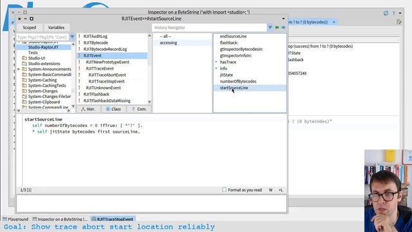Viewport: 412px width, 232px height.
Task: Select the Studio-RaptorJIT package
Action: click(44, 47)
